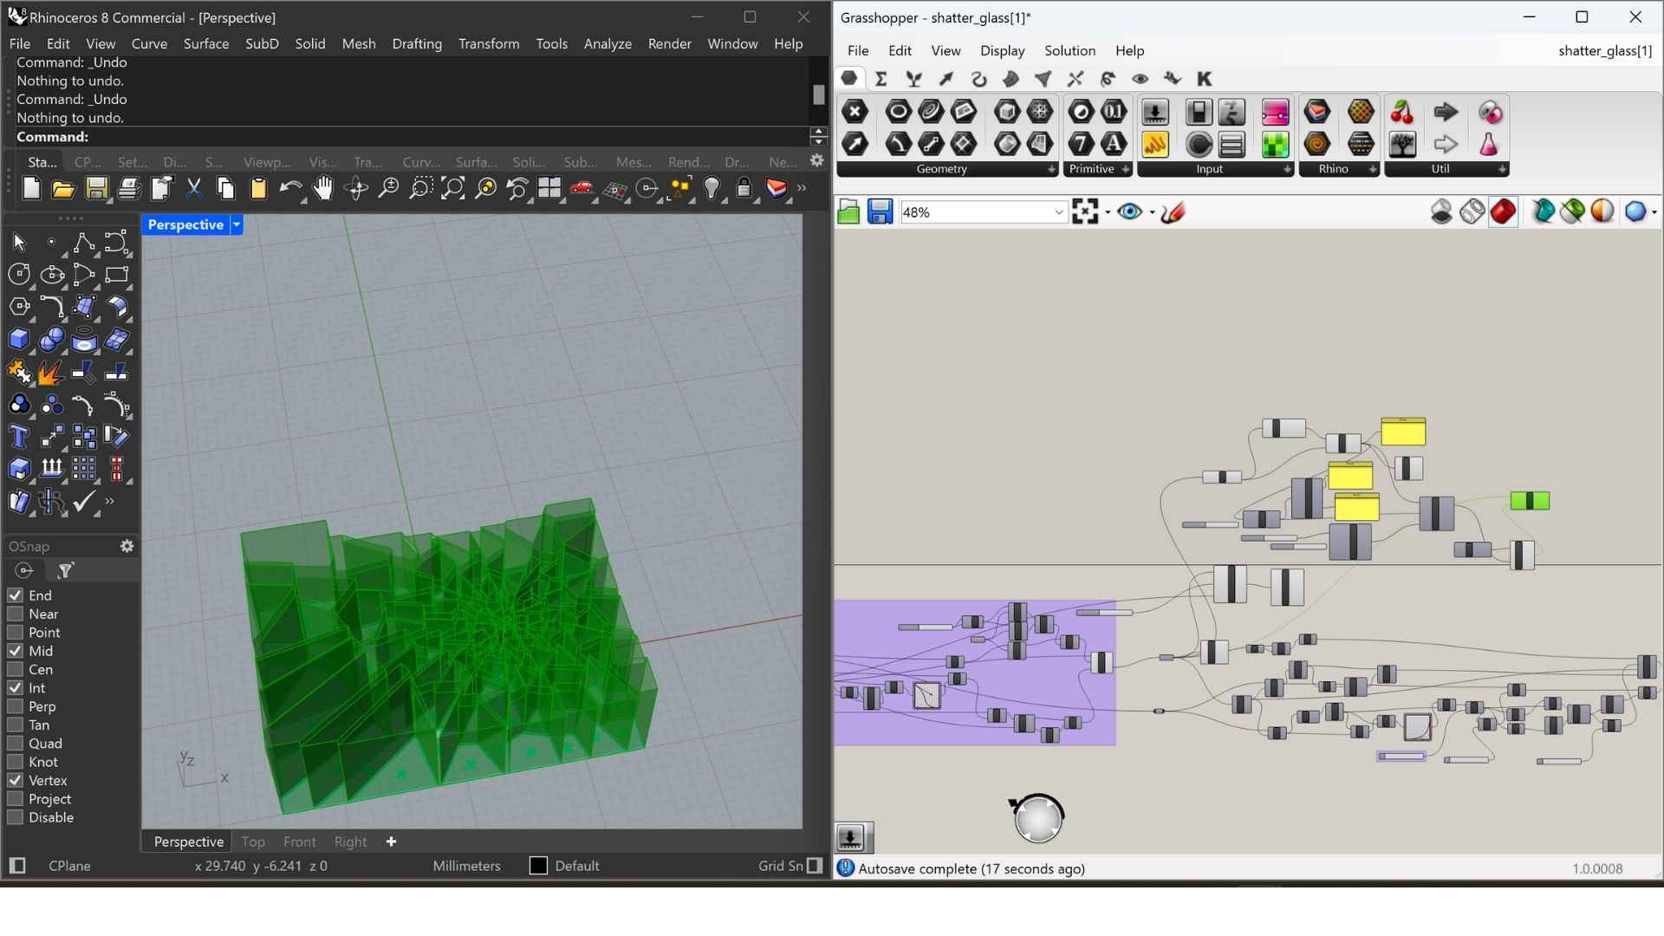Enable the Near osnap checkbox
Screen dimensions: 1664x936
point(15,614)
